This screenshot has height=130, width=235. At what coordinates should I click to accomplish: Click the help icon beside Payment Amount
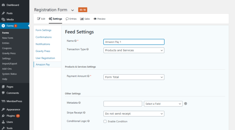point(88,76)
